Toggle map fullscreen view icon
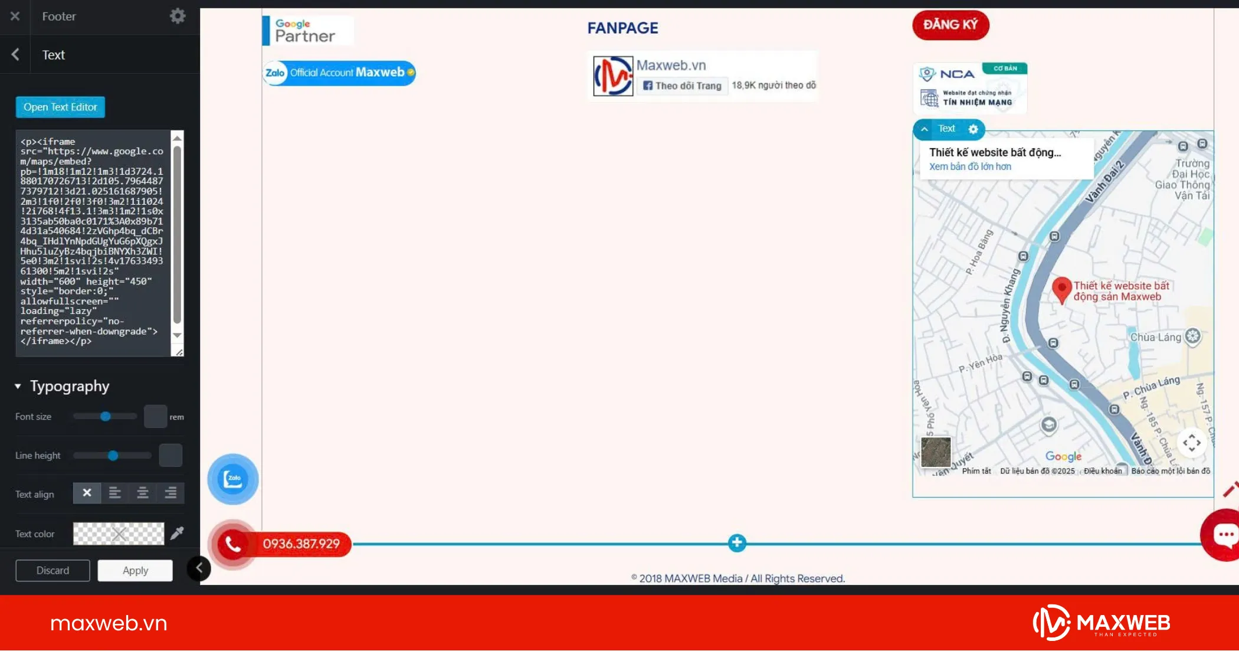The image size is (1239, 651). click(x=1191, y=442)
